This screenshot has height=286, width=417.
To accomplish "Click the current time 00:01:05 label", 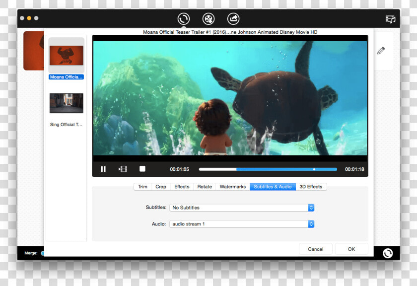I will (180, 169).
